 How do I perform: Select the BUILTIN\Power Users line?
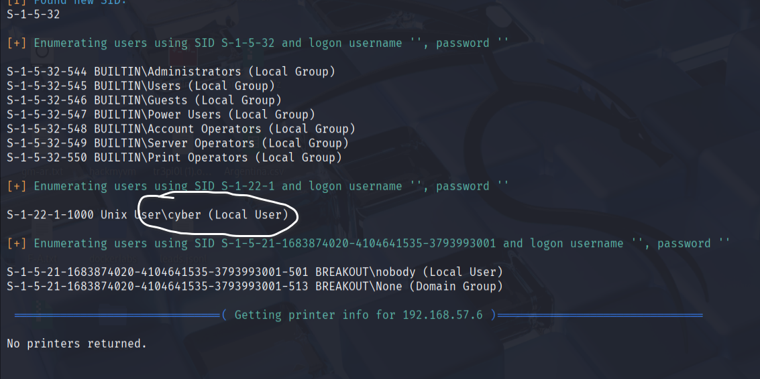tap(160, 115)
